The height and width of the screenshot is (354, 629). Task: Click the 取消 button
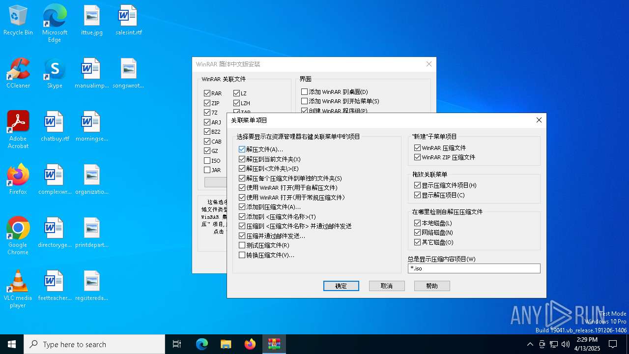click(x=387, y=286)
